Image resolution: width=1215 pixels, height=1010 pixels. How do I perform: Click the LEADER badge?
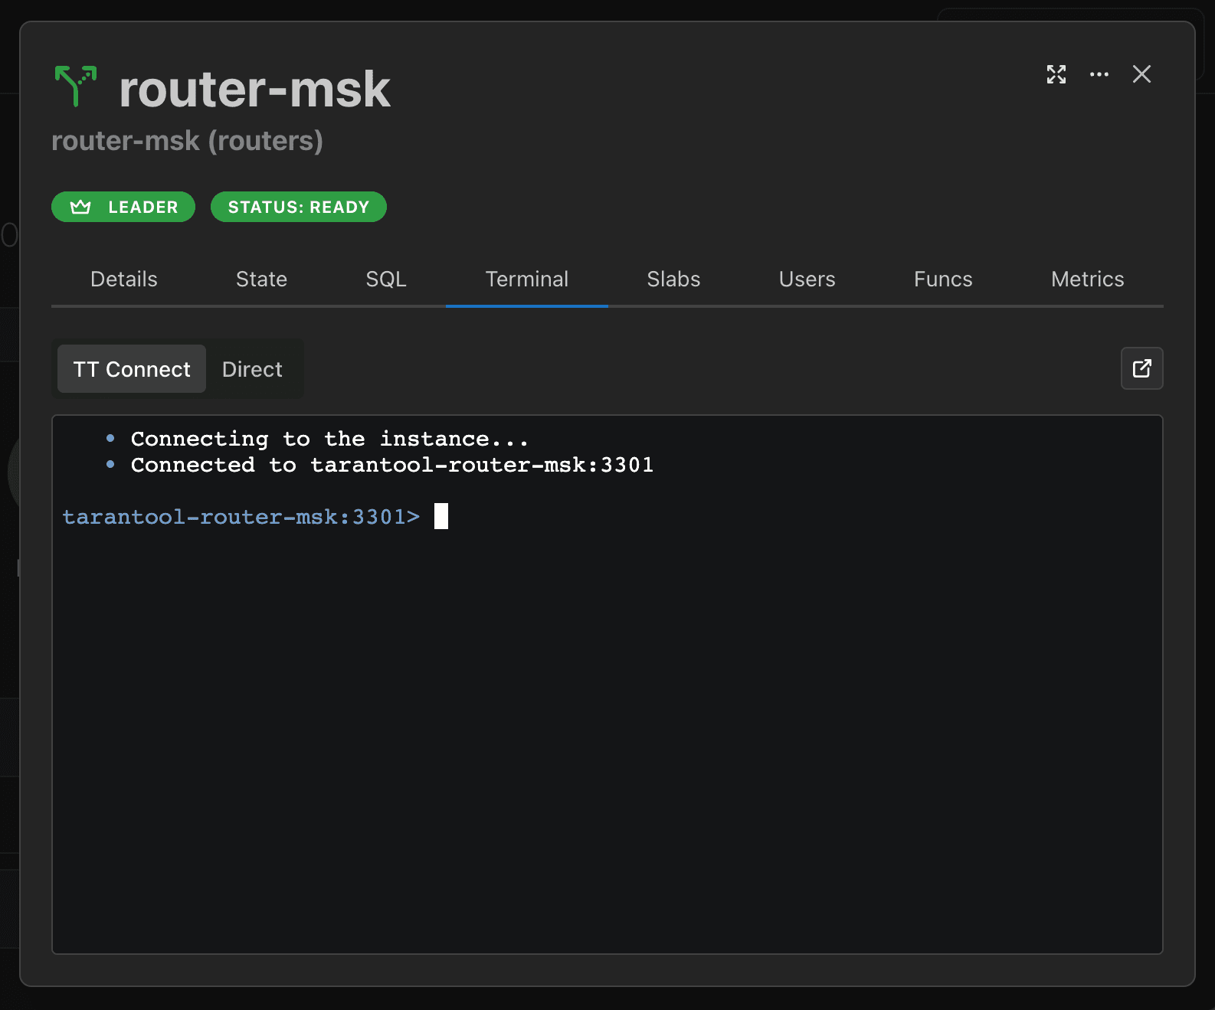[x=123, y=207]
